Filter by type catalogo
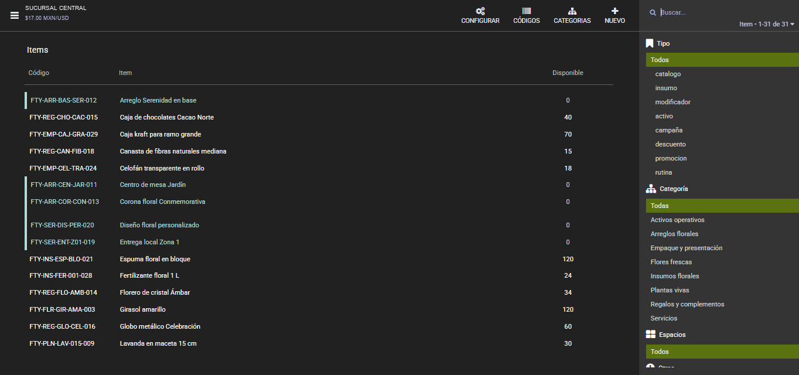 pyautogui.click(x=668, y=74)
